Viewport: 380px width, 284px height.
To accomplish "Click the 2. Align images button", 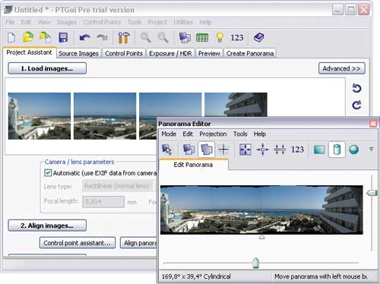I will click(47, 226).
